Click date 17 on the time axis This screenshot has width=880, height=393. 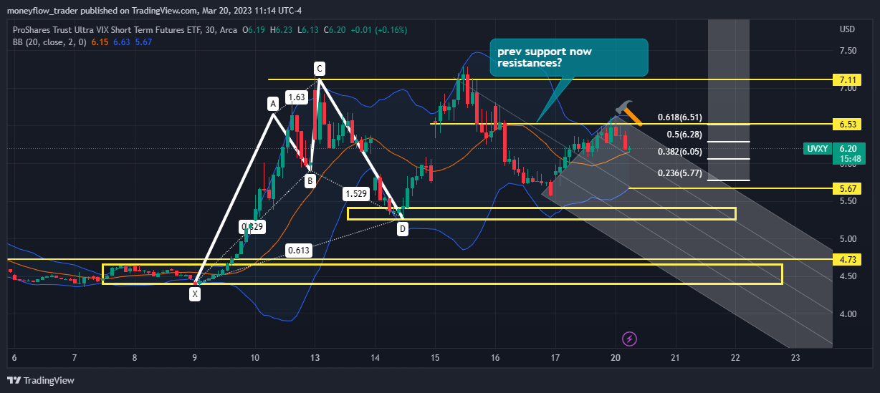coord(555,356)
